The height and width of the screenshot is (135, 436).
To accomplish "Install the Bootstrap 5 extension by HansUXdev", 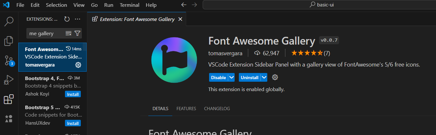I will point(73,123).
